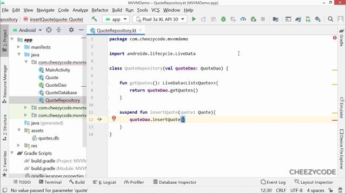Fold getQuotes function at line 7 gutter
This screenshot has width=346, height=194.
108,83
